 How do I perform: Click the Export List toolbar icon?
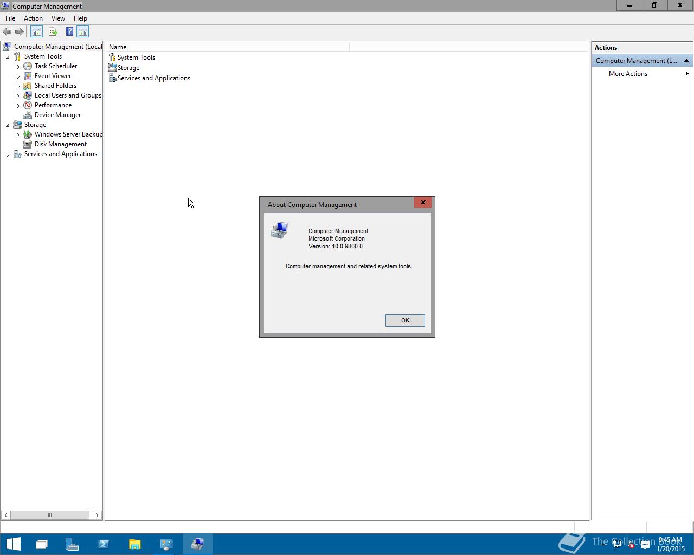[53, 32]
